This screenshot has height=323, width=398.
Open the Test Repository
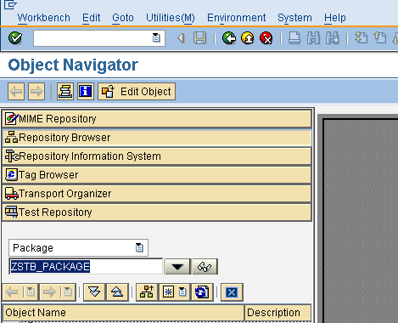click(157, 212)
